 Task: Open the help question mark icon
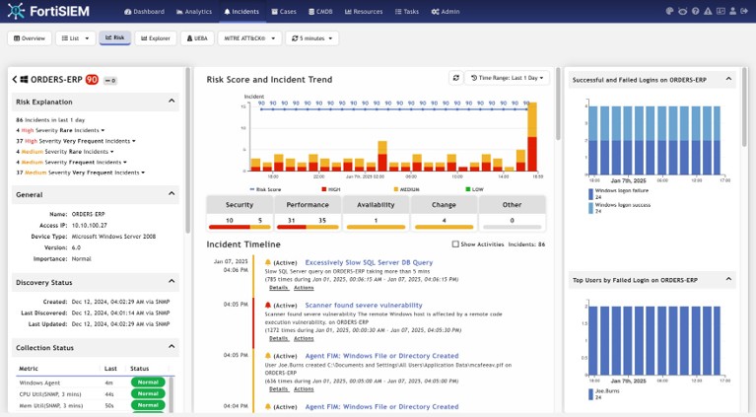696,12
